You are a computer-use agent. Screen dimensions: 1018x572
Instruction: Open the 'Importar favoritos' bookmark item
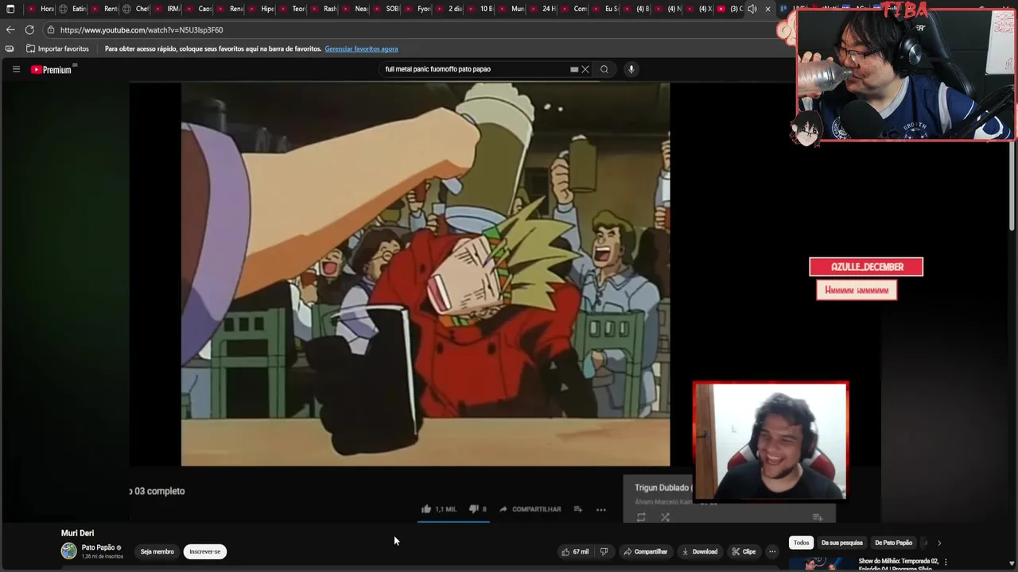click(x=57, y=48)
